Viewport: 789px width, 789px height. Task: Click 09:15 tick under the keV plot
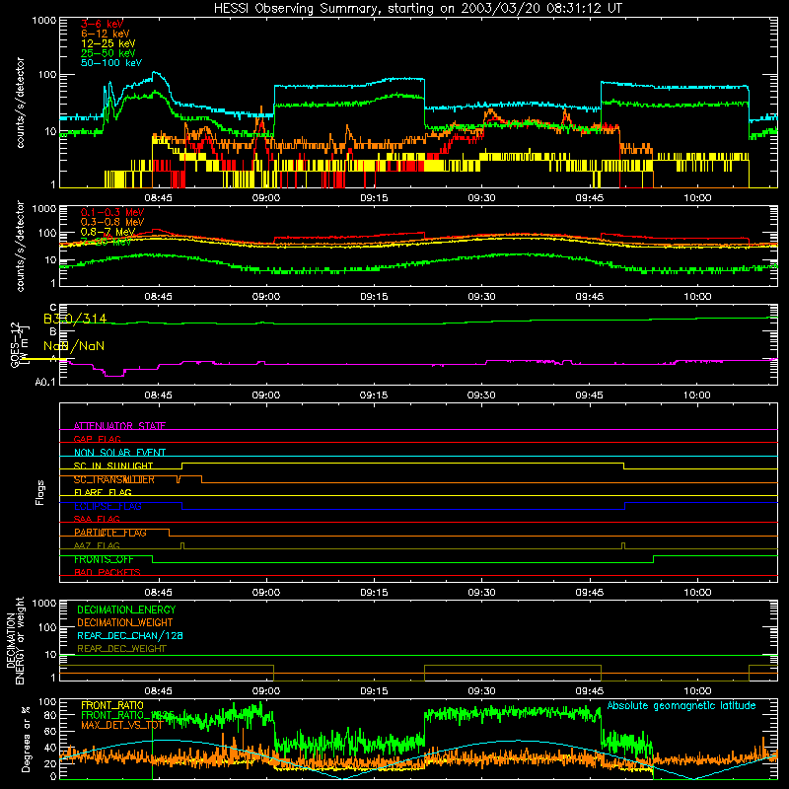[x=374, y=198]
